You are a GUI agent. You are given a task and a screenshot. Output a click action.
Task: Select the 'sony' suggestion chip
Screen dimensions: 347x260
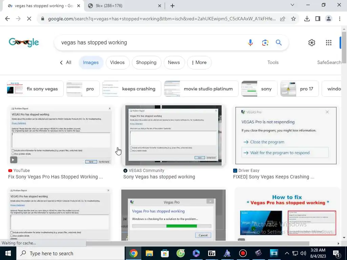[259, 89]
